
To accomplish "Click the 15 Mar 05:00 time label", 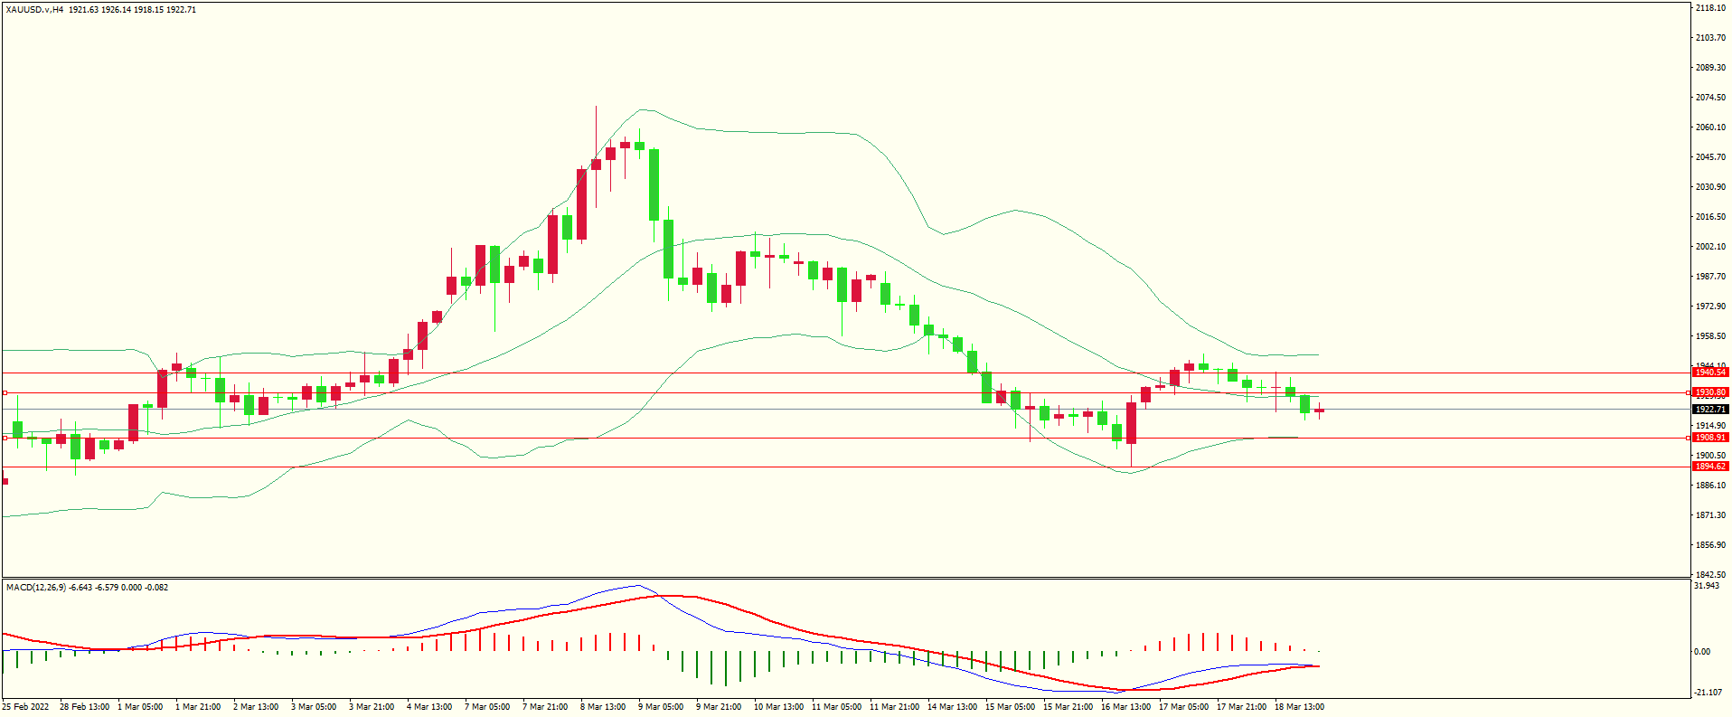I will (1010, 707).
